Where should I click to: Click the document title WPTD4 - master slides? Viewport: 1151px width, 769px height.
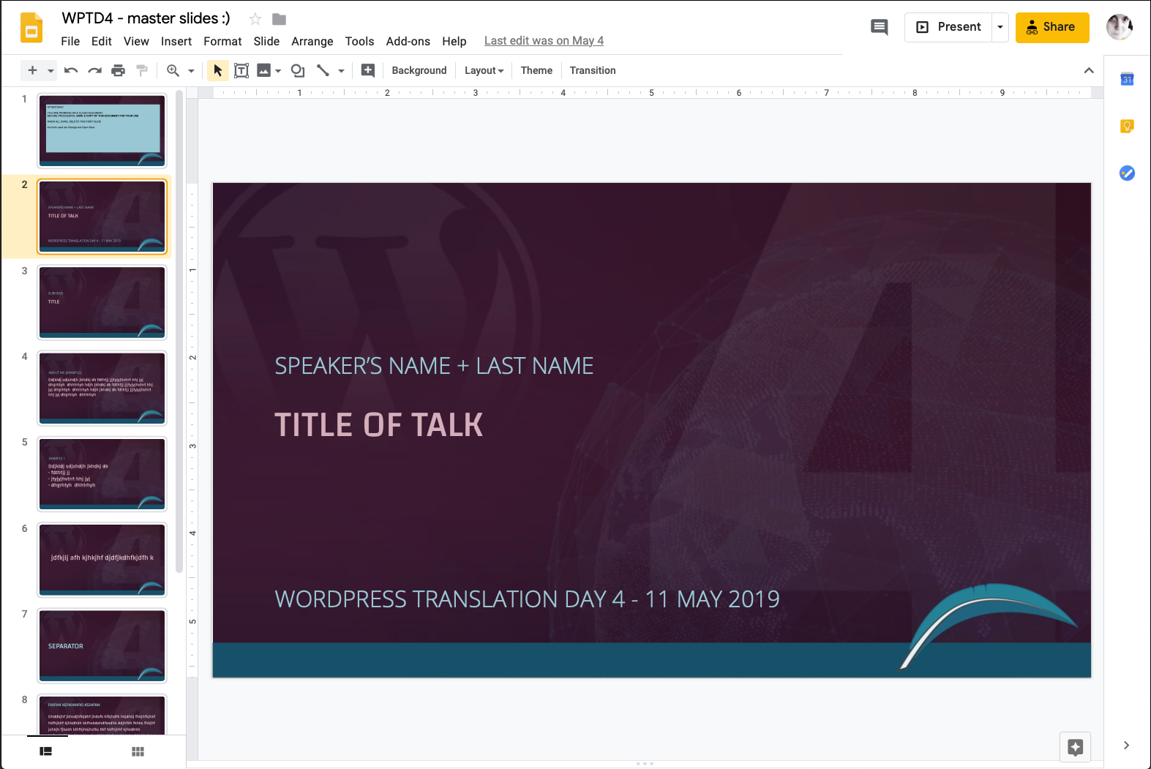click(146, 18)
